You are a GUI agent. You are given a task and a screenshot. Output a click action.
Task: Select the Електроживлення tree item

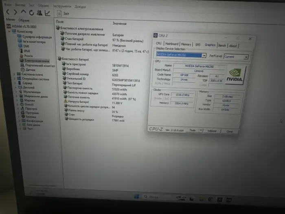(36, 60)
